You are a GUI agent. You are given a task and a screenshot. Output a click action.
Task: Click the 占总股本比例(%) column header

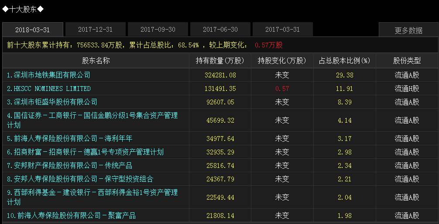click(344, 60)
